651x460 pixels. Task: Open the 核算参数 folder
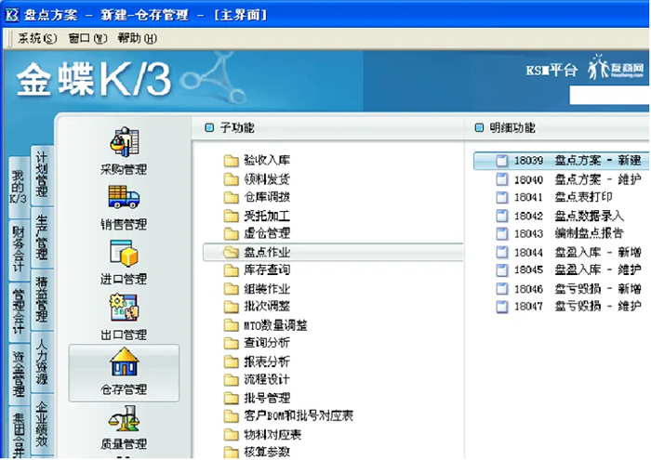257,452
